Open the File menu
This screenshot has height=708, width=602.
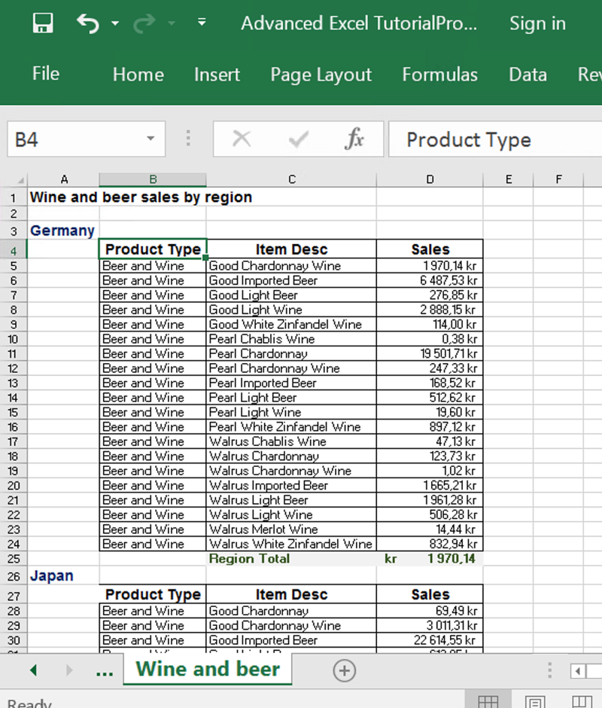[x=45, y=73]
